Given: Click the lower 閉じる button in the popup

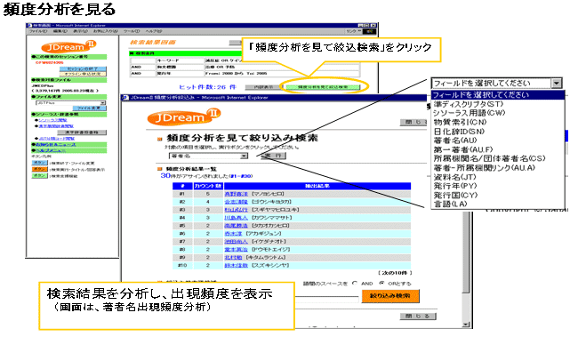Looking at the screenshot, I should pyautogui.click(x=418, y=316).
